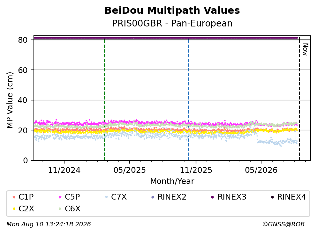Click the RINEX2 legend dot

[x=153, y=197]
